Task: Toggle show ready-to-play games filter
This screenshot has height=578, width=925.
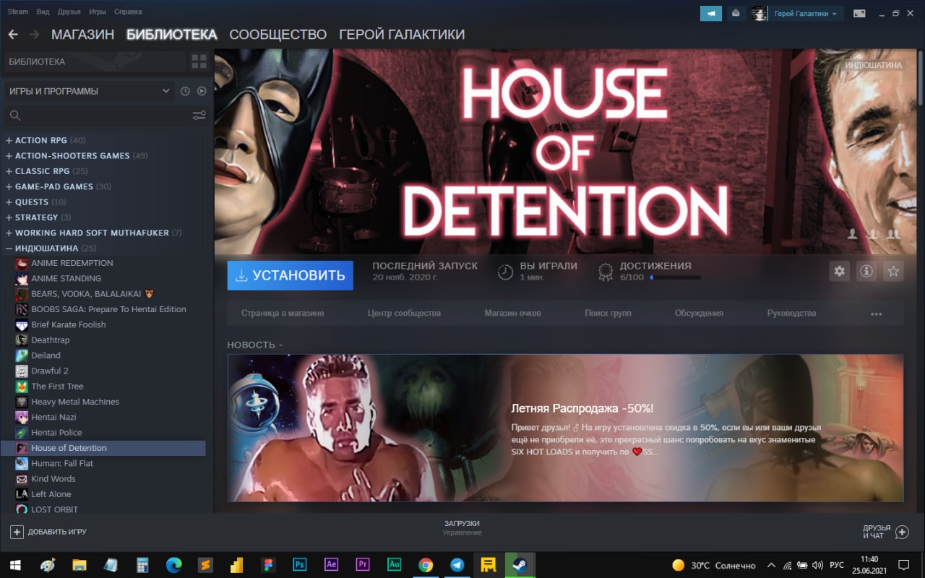Action: (x=202, y=91)
